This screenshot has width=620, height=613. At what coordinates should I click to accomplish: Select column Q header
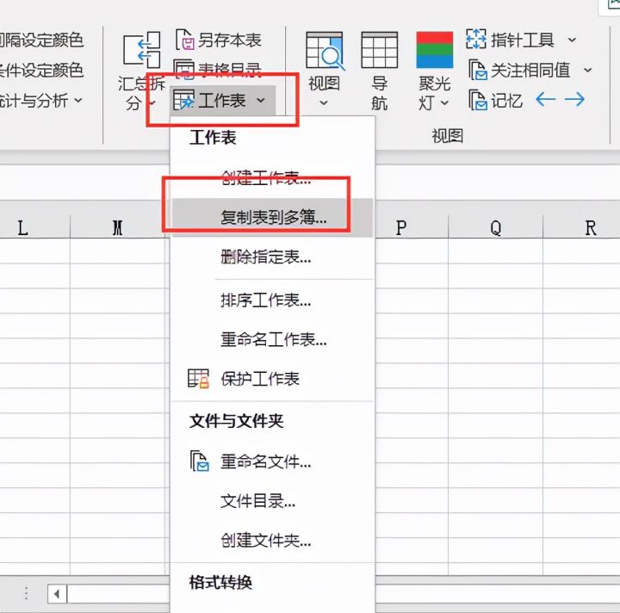click(496, 227)
